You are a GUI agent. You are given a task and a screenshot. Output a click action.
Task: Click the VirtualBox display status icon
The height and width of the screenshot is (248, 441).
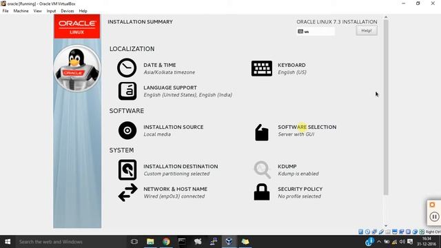click(395, 231)
